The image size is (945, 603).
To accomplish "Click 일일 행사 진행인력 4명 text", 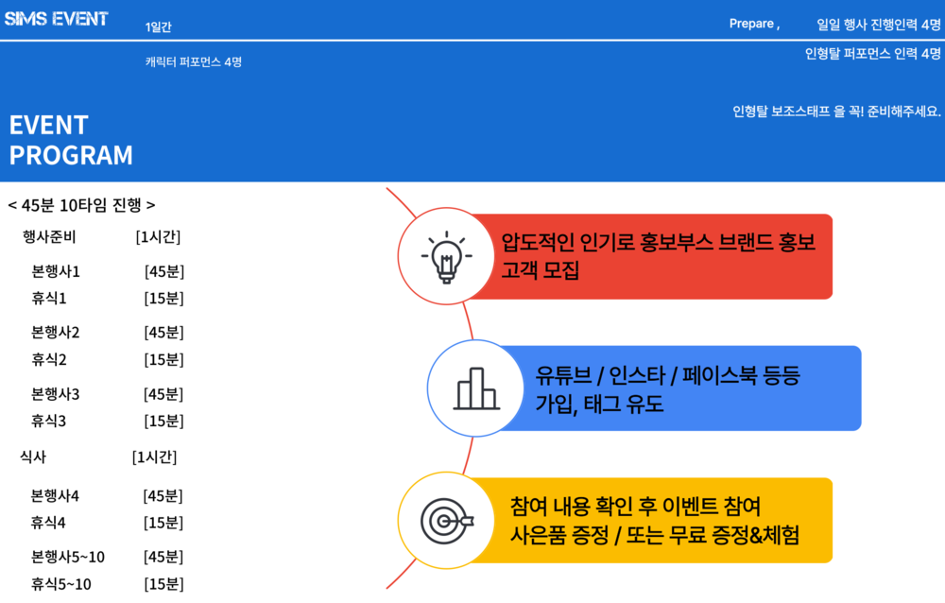I will click(x=879, y=26).
